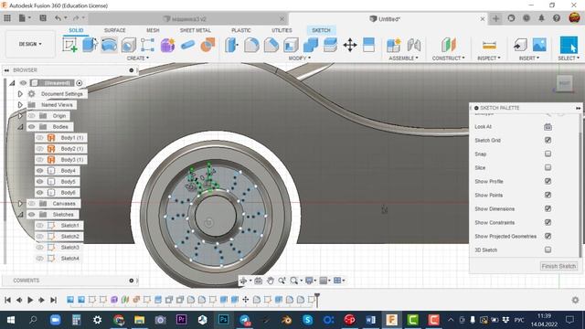Click the Select tool icon

(x=569, y=45)
